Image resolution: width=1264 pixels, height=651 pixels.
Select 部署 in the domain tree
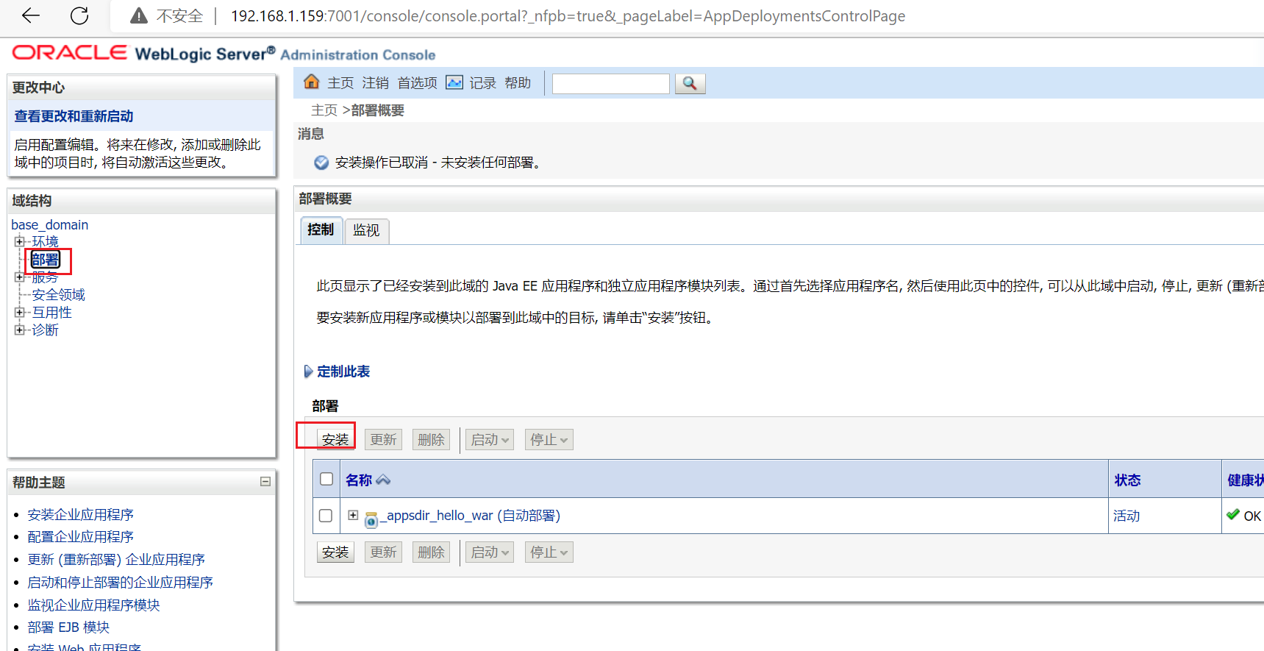tap(46, 260)
